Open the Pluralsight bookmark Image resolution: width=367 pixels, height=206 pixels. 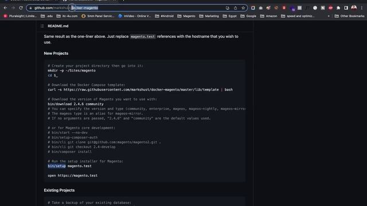pyautogui.click(x=20, y=16)
